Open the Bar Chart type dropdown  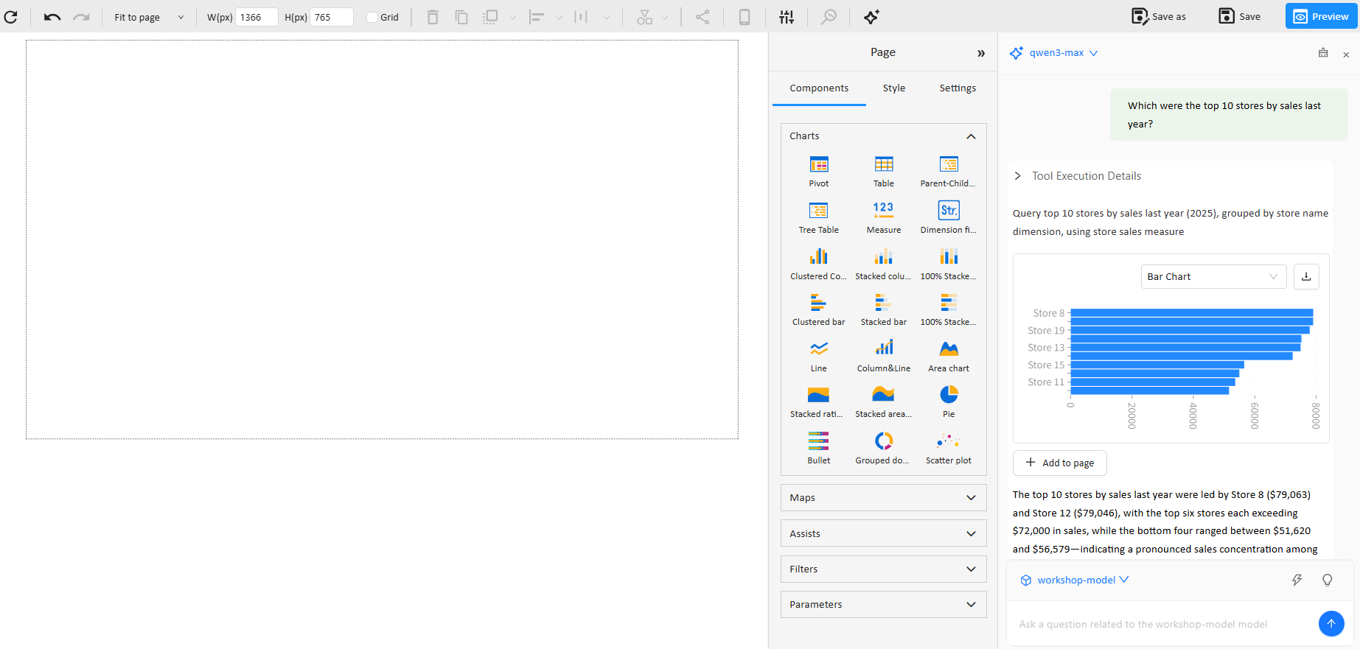click(1213, 277)
